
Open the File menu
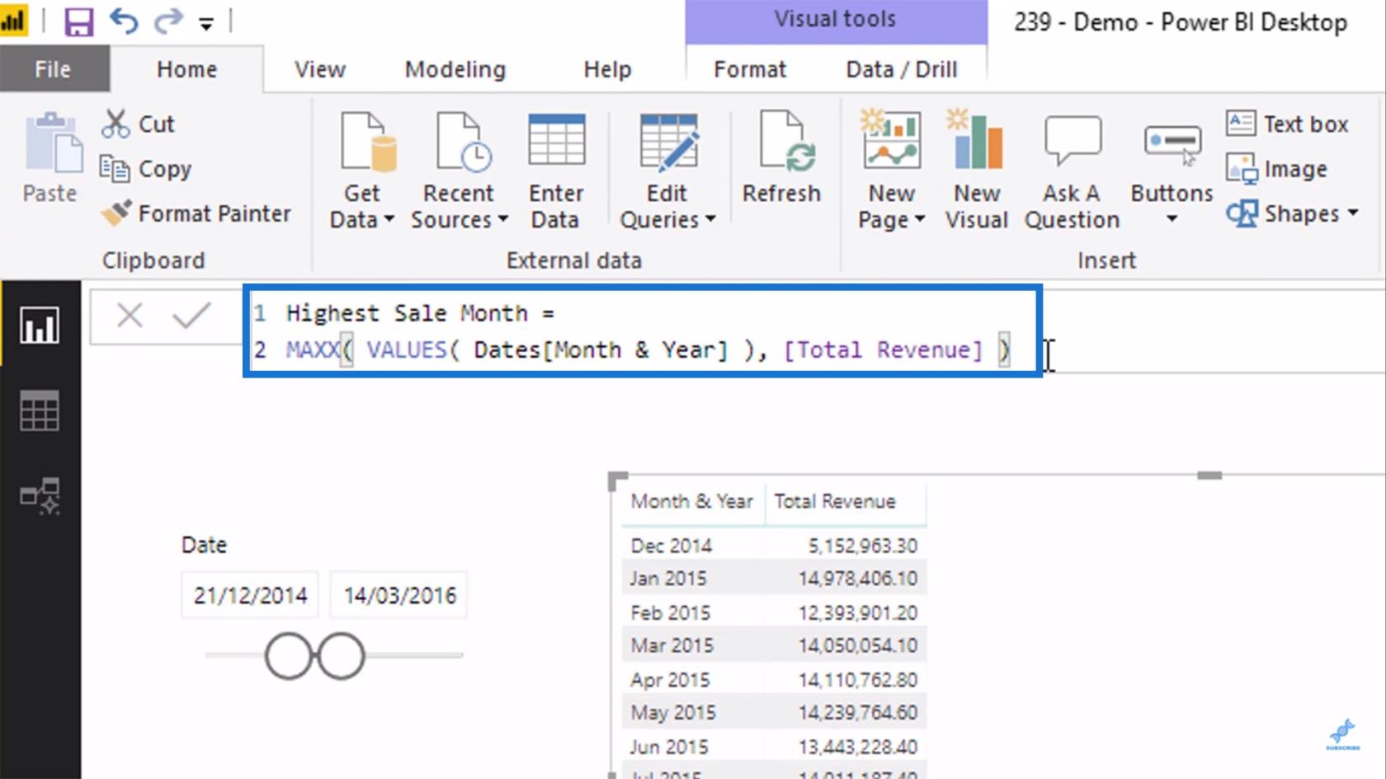[x=53, y=69]
